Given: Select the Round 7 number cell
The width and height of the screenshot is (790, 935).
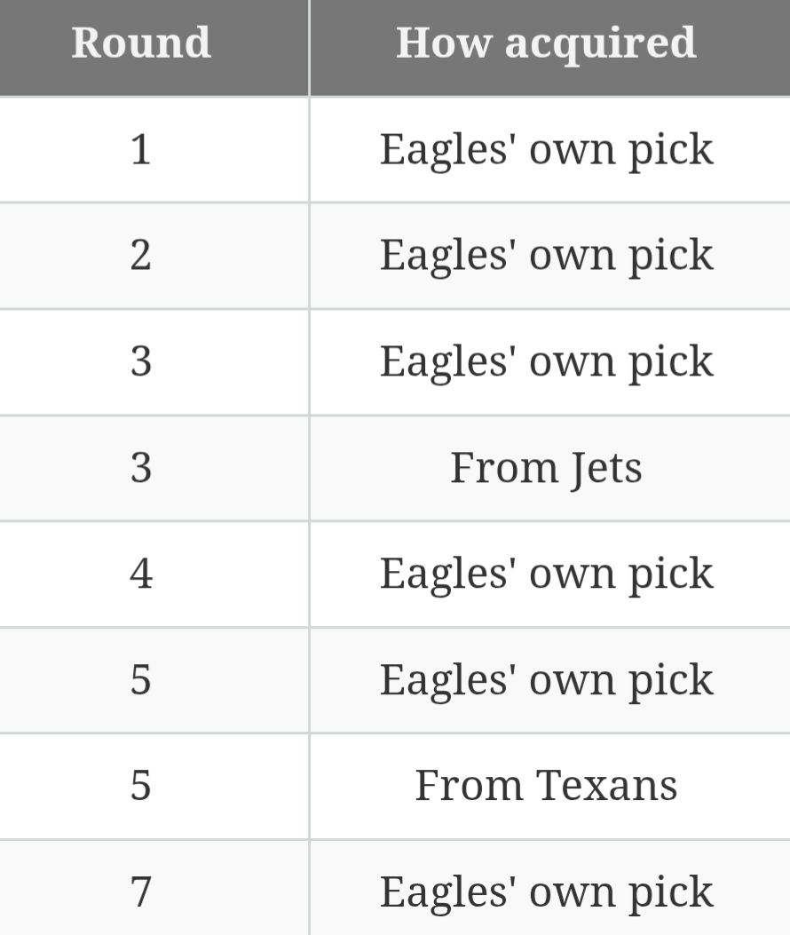Looking at the screenshot, I should click(x=141, y=891).
